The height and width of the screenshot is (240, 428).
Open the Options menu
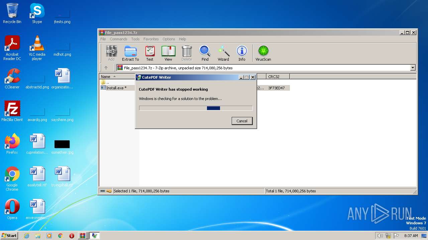click(x=169, y=39)
